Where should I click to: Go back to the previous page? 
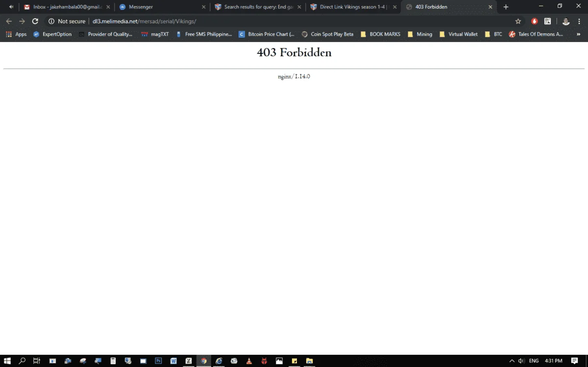click(x=9, y=21)
